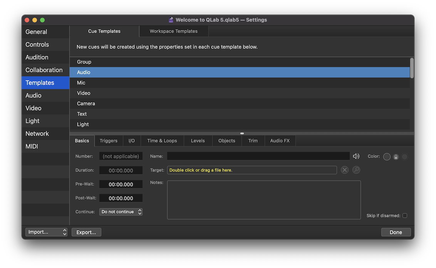Image resolution: width=436 pixels, height=268 pixels.
Task: Switch to the Workspace Templates tab
Action: pyautogui.click(x=173, y=31)
